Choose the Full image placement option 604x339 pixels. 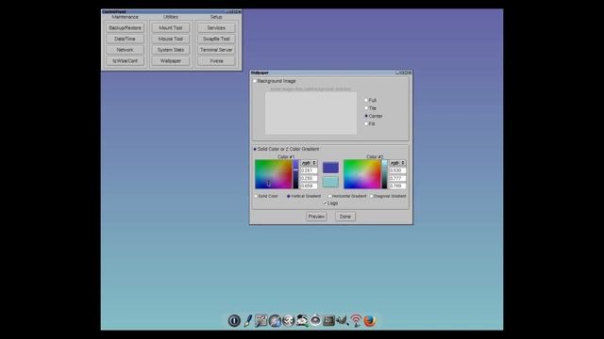366,101
